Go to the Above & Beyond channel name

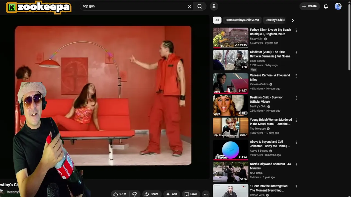(259, 151)
